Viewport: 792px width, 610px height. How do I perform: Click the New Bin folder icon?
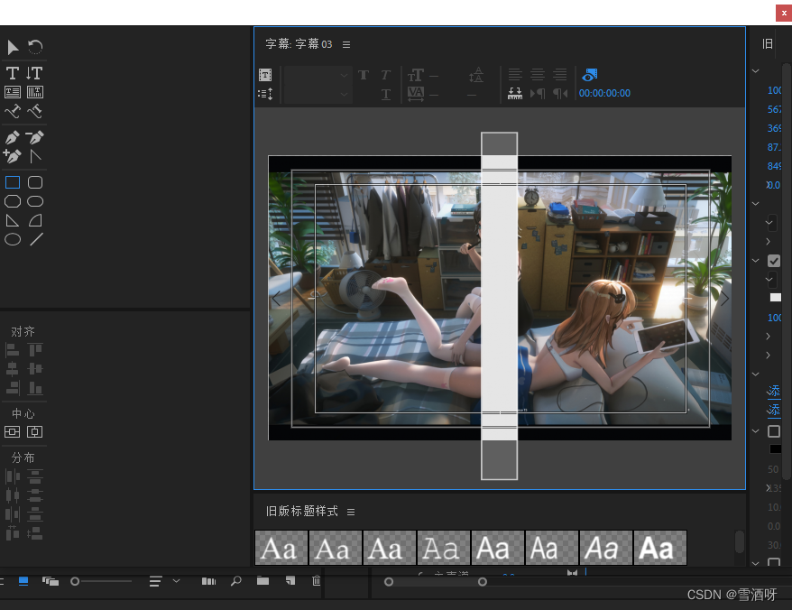click(262, 581)
